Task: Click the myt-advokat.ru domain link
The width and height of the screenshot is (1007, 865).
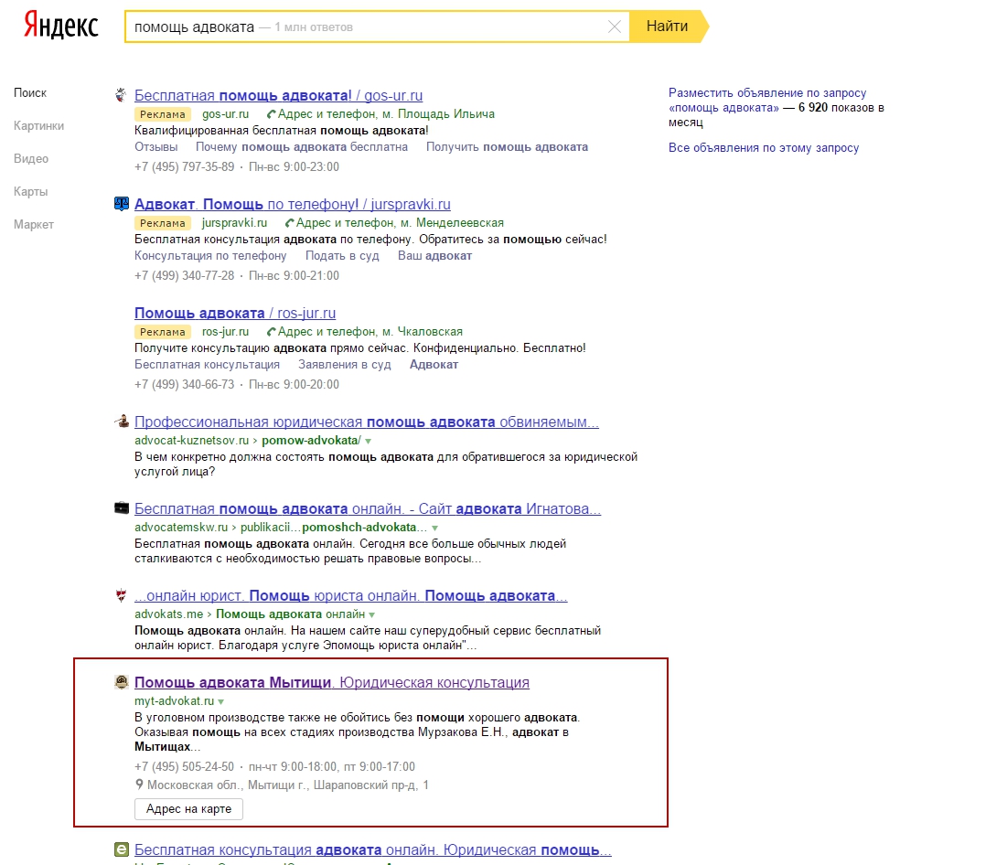Action: pyautogui.click(x=174, y=701)
